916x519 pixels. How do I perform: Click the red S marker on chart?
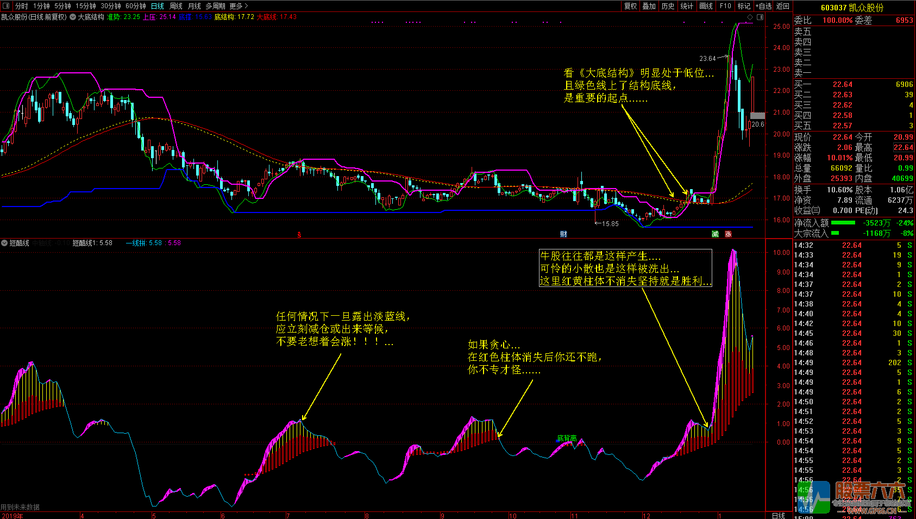[x=299, y=235]
